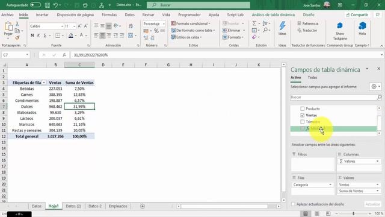This screenshot has width=385, height=217.
Task: Click the Traductor button
Action: pos(307,30)
